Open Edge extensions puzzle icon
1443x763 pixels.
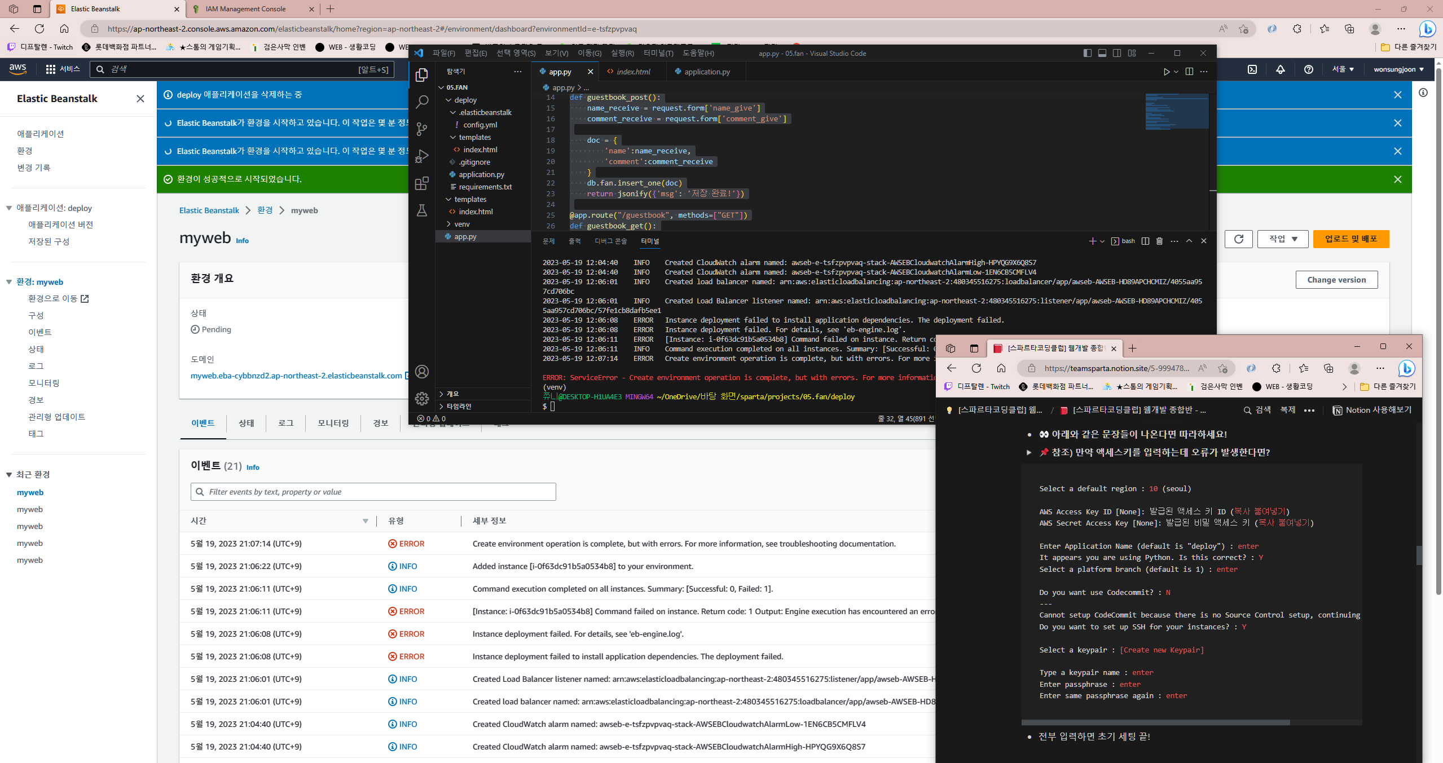1297,29
